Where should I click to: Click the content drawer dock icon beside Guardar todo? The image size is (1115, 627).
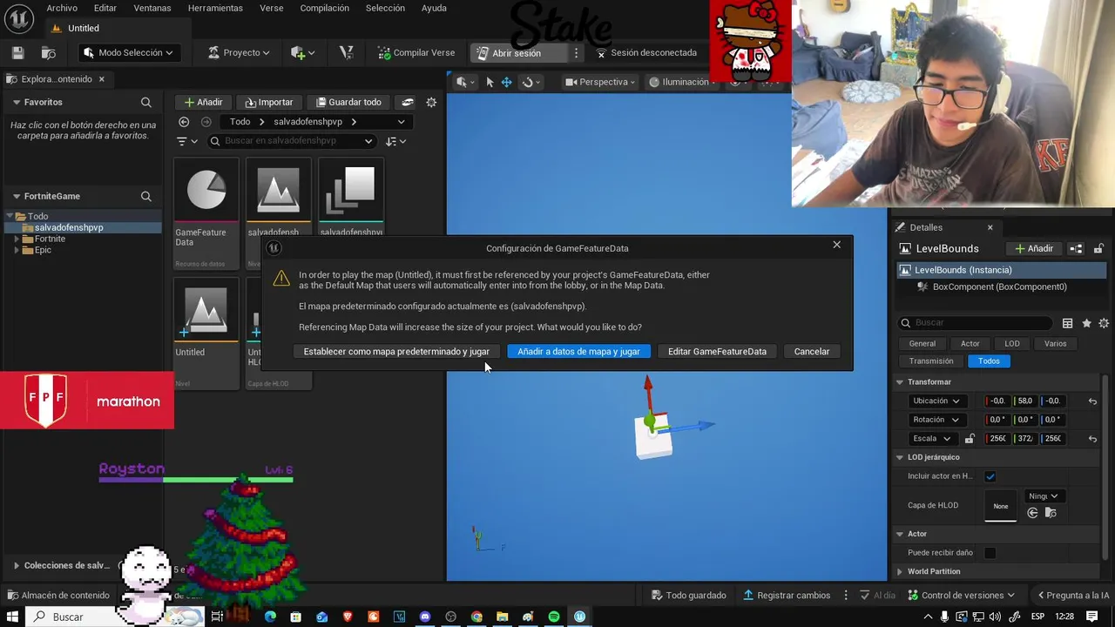[407, 102]
